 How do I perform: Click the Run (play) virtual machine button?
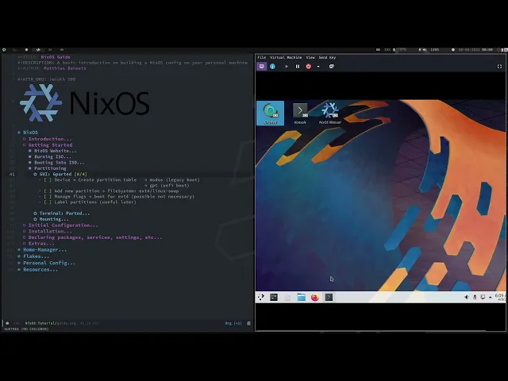point(287,67)
